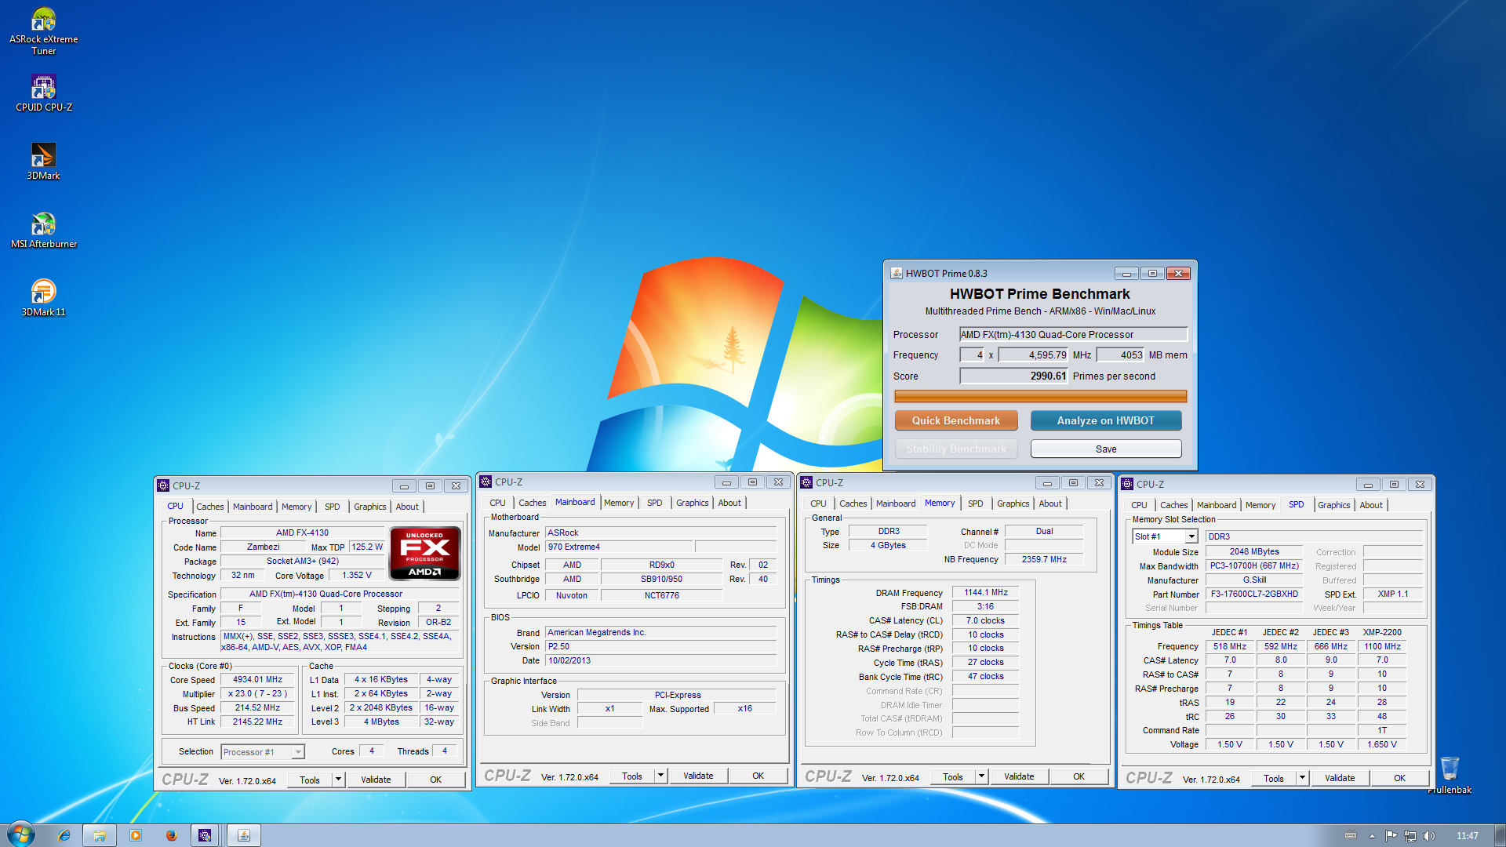Click CPU-Z SPD window title icon

click(1127, 484)
